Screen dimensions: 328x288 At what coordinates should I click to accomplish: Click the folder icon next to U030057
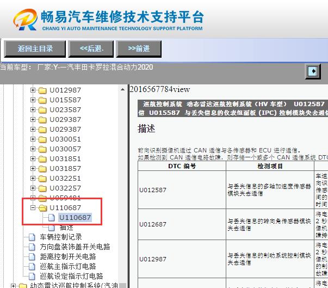tap(42, 149)
